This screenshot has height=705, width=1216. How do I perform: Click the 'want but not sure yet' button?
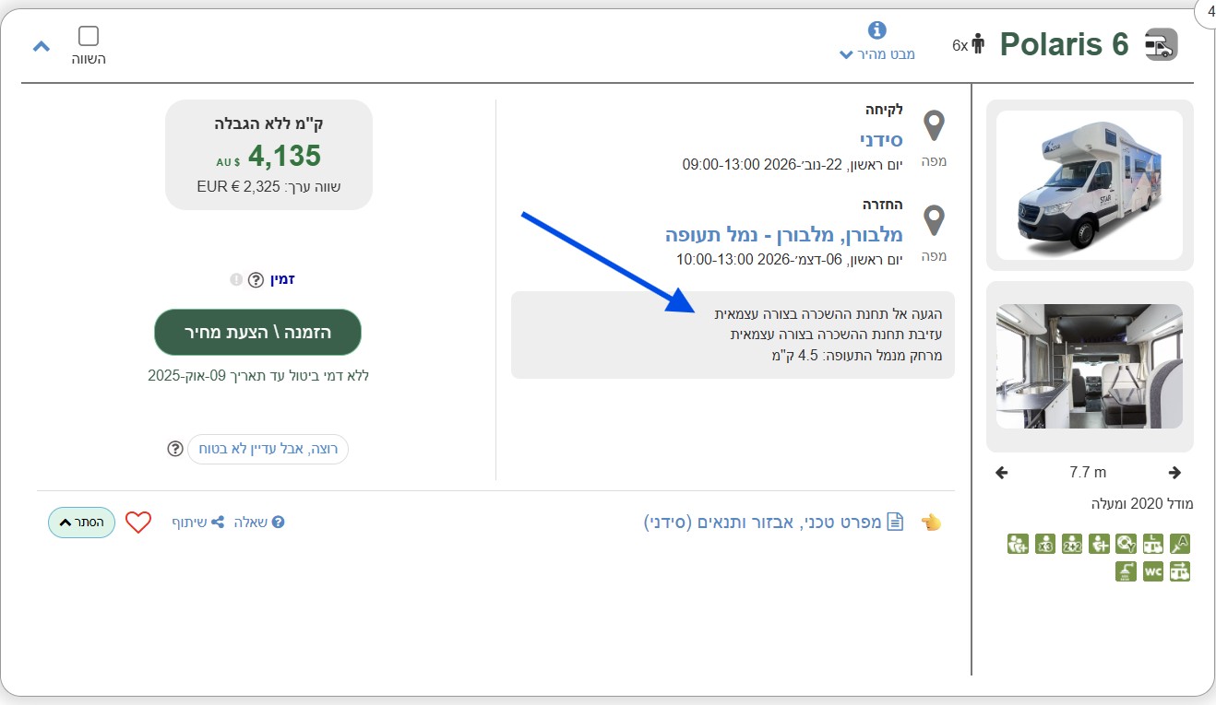tap(268, 449)
